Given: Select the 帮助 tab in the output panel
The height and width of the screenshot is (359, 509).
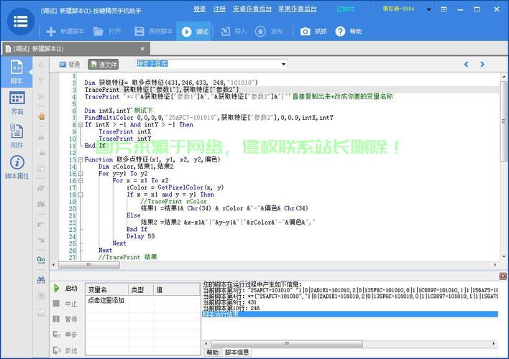Looking at the screenshot, I should pos(212,353).
